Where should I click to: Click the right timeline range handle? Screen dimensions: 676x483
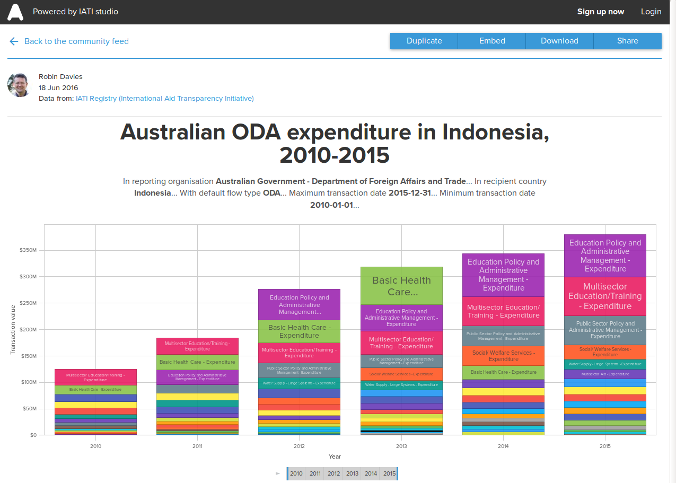click(397, 473)
